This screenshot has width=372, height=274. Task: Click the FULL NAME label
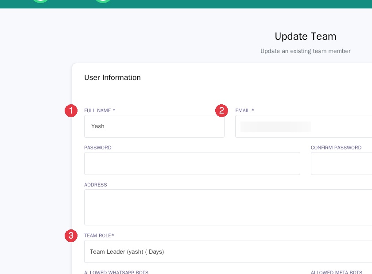point(100,110)
